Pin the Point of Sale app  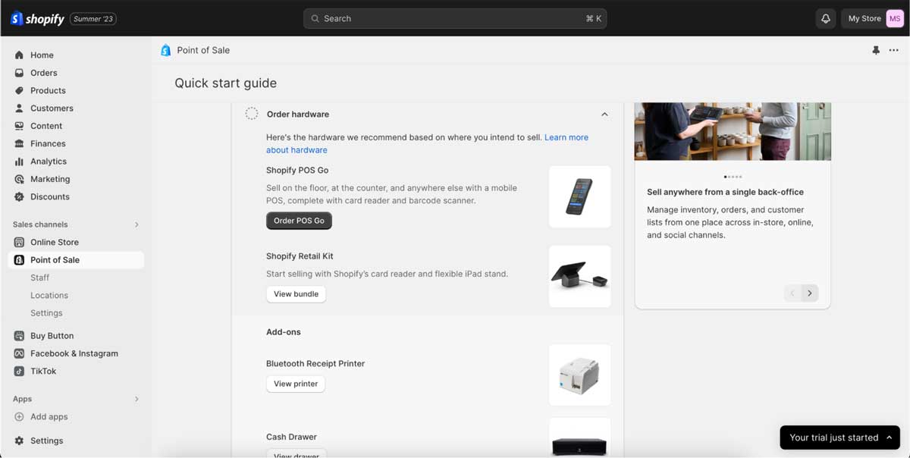[x=876, y=50]
